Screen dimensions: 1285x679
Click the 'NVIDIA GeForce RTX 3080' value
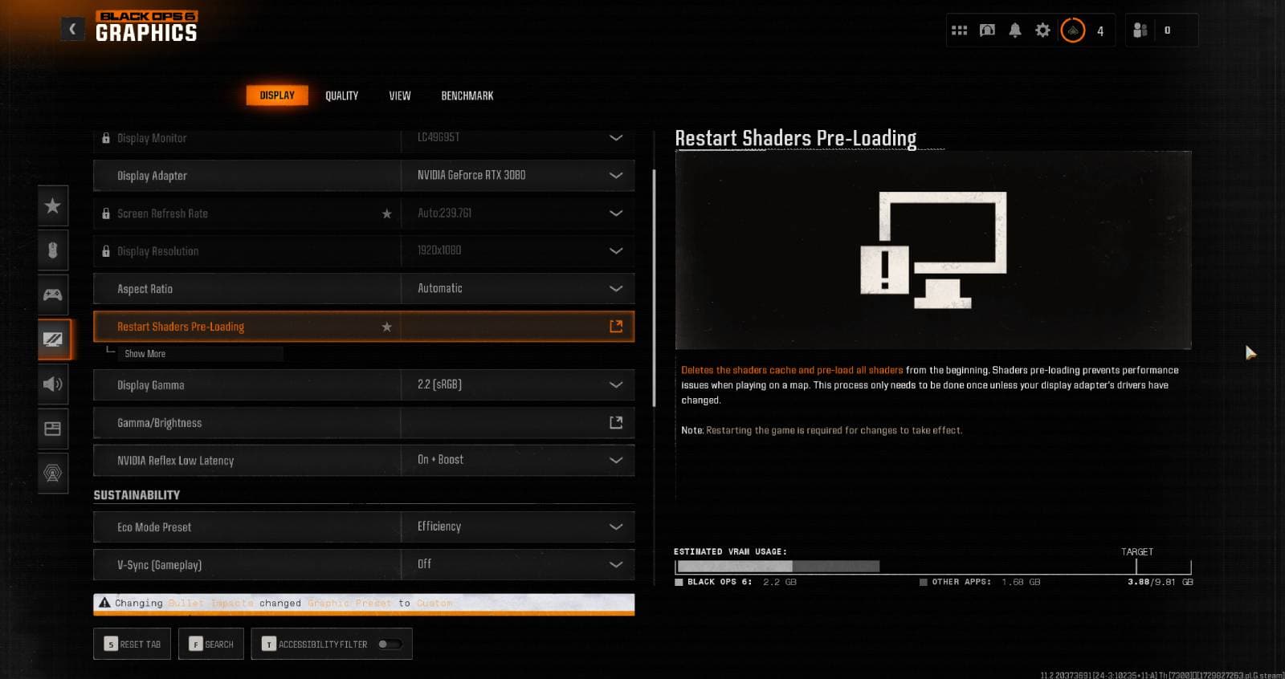(x=471, y=175)
